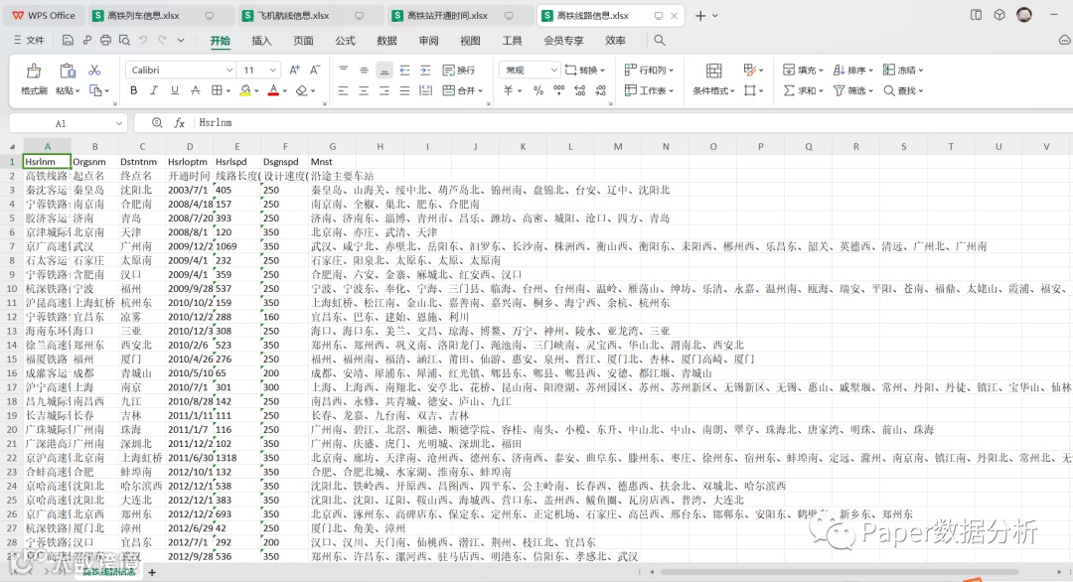The image size is (1073, 582).
Task: Click the decrease indent icon
Action: 404,70
